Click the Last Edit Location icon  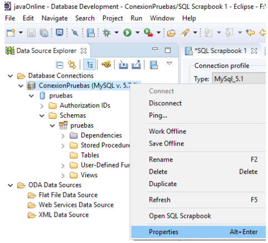(250, 32)
